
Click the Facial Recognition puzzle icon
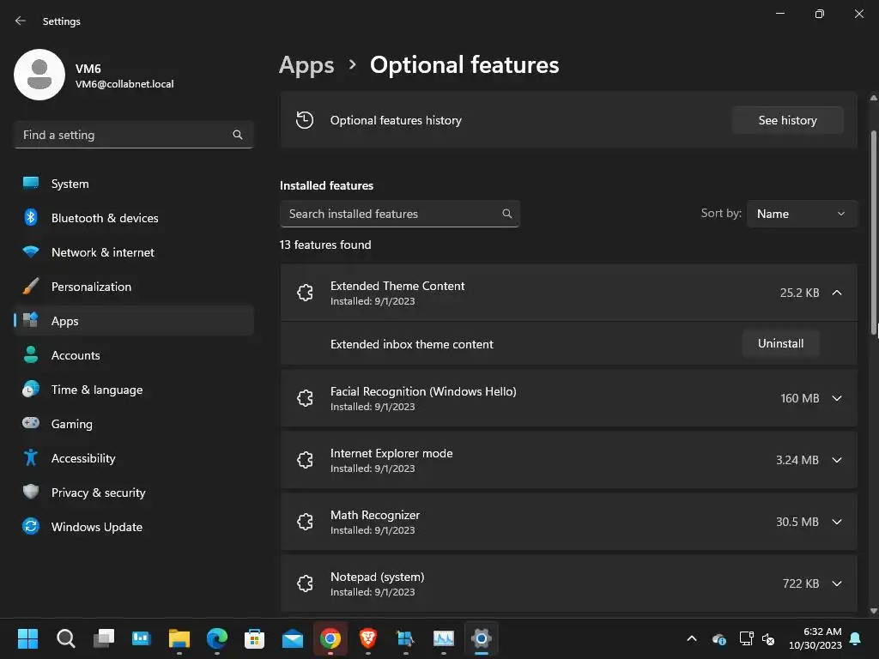[305, 398]
